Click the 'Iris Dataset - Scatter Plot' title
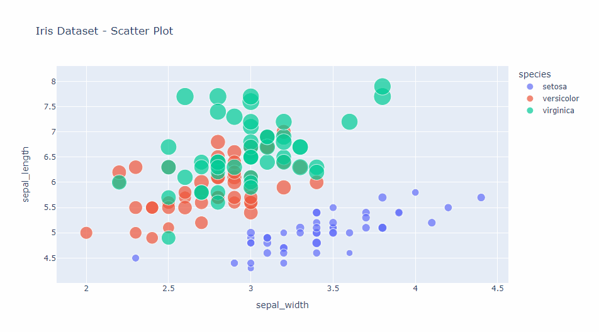Screen dimensions: 599x332 pos(104,31)
